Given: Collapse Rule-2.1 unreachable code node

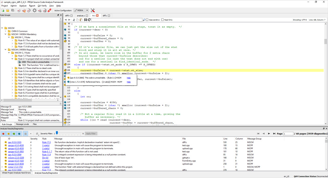Looking at the screenshot, I should coord(12,59).
